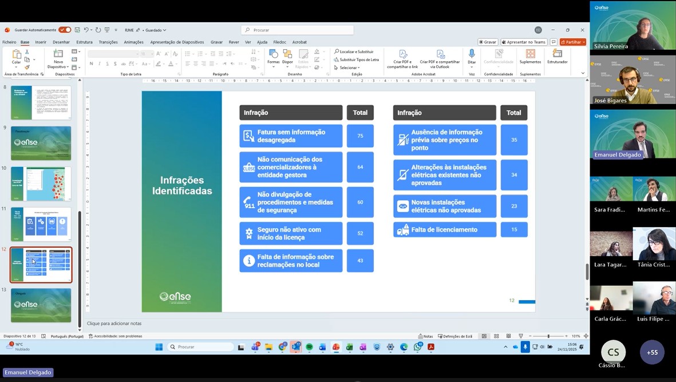Select slide 11 thumbnail in the panel
The image size is (676, 382).
click(41, 224)
